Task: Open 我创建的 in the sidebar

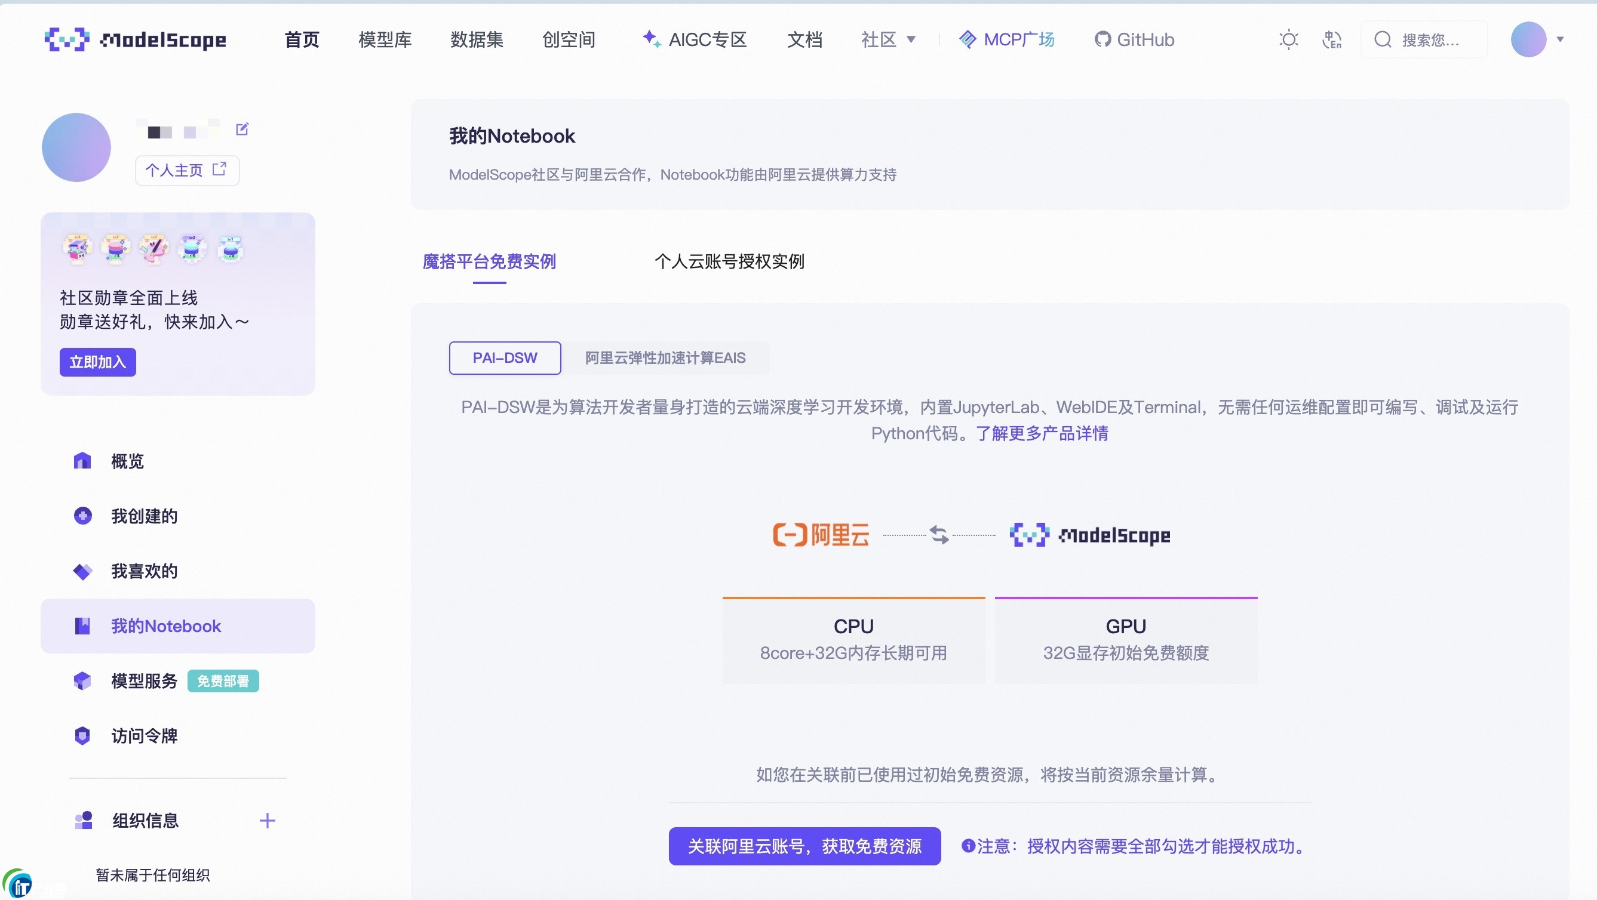Action: click(x=177, y=516)
